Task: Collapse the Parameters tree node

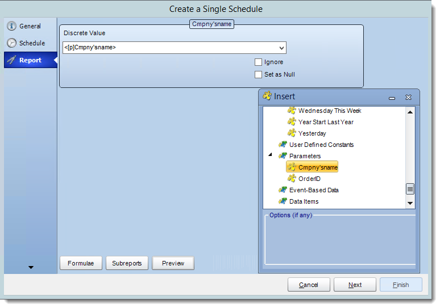Action: tap(270, 154)
